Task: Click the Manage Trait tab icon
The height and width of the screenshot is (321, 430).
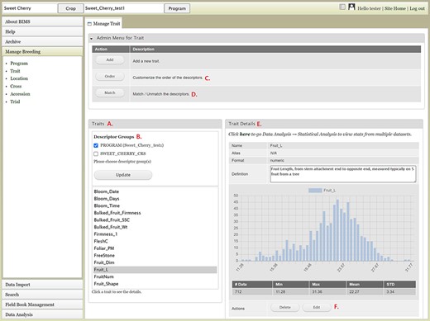Action: [89, 24]
